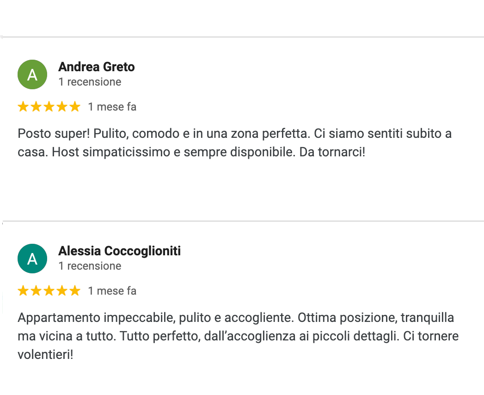This screenshot has width=484, height=395.
Task: Select first star in Andrea Greto's rating
Action: click(x=23, y=107)
